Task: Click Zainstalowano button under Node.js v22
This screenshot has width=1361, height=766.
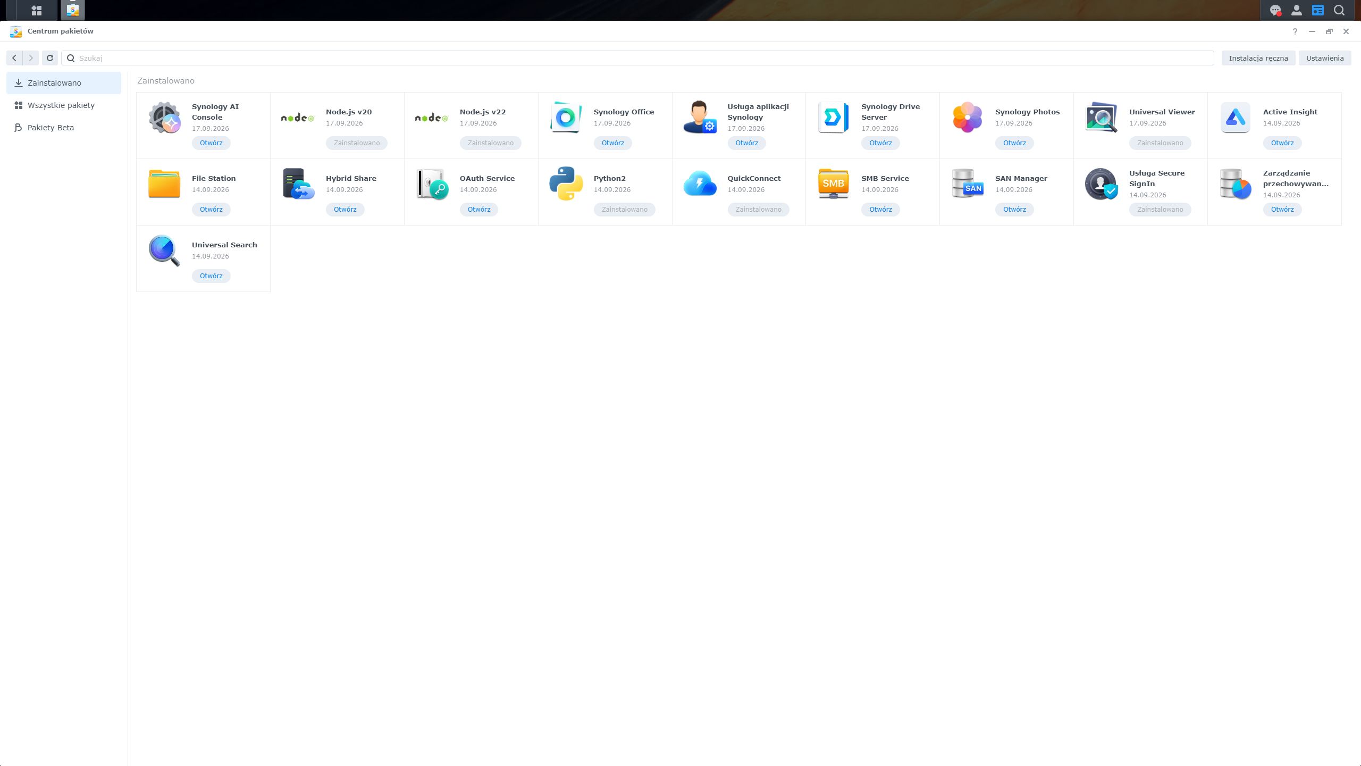Action: point(491,143)
